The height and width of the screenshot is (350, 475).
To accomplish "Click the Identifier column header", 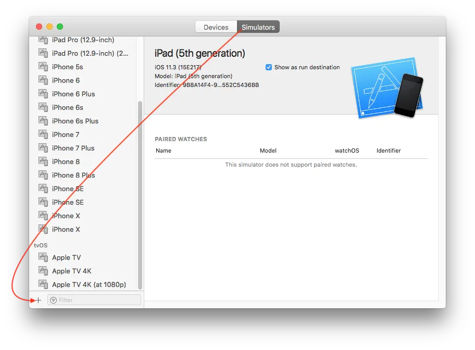I will pyautogui.click(x=389, y=151).
